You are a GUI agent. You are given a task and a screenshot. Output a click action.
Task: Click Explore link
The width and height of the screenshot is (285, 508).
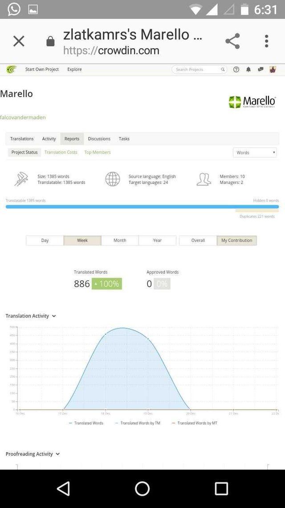point(74,69)
